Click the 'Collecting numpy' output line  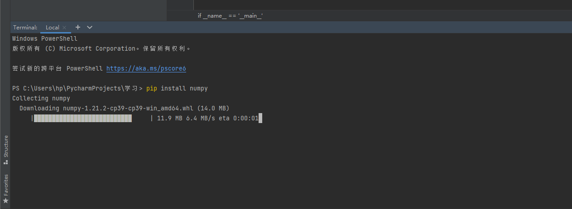tap(41, 98)
